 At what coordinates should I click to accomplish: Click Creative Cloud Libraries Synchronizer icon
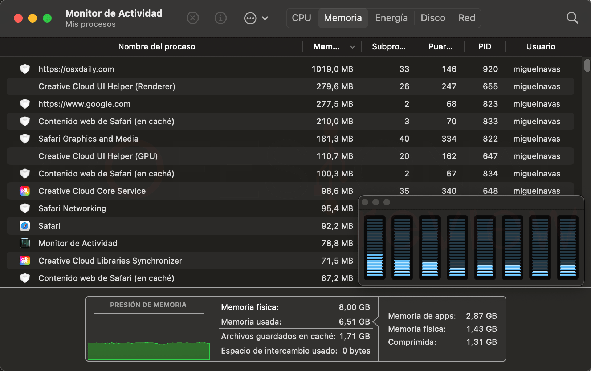click(x=25, y=261)
